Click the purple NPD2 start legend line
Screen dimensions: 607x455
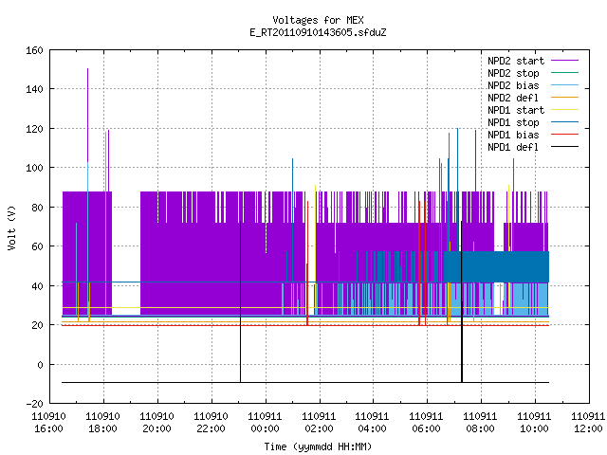564,61
